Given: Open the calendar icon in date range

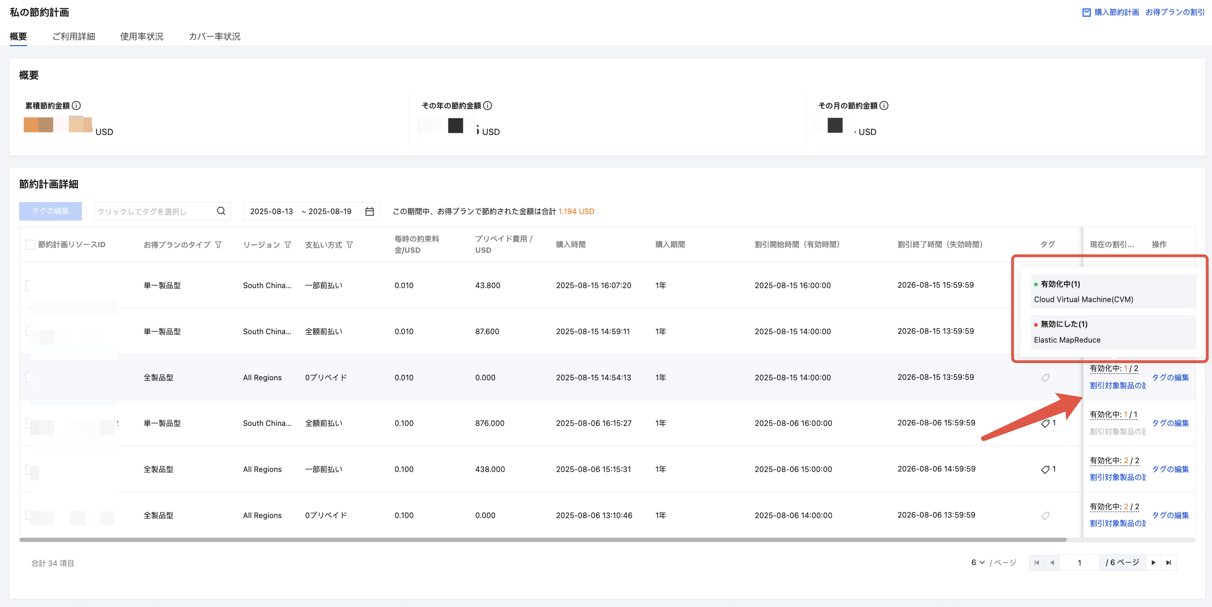Looking at the screenshot, I should tap(370, 212).
